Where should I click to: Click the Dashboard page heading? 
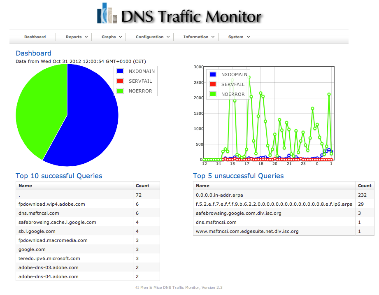tap(33, 53)
